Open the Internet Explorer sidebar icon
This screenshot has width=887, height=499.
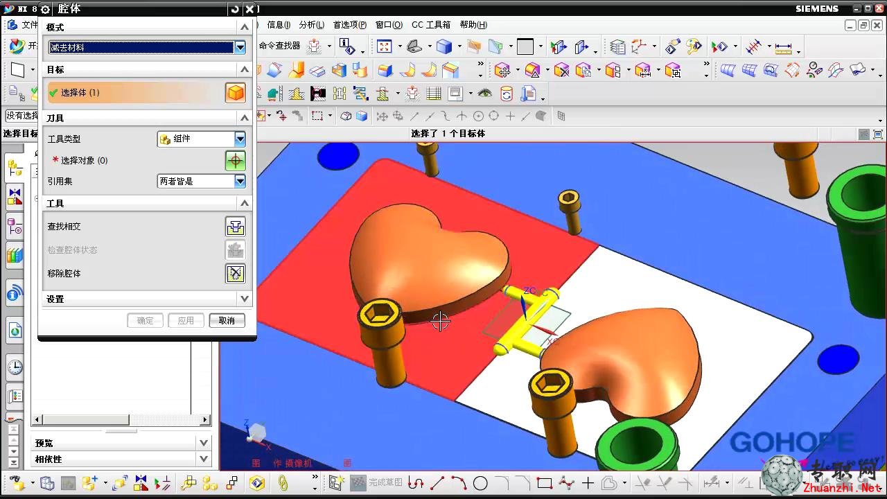click(x=15, y=331)
